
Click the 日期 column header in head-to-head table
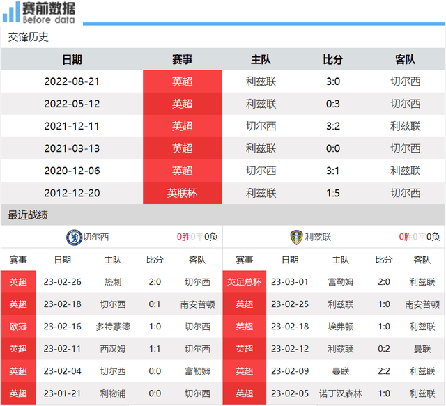pos(72,59)
